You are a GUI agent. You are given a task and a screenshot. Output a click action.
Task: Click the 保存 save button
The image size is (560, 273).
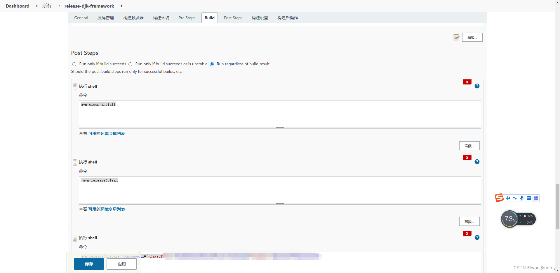click(89, 264)
